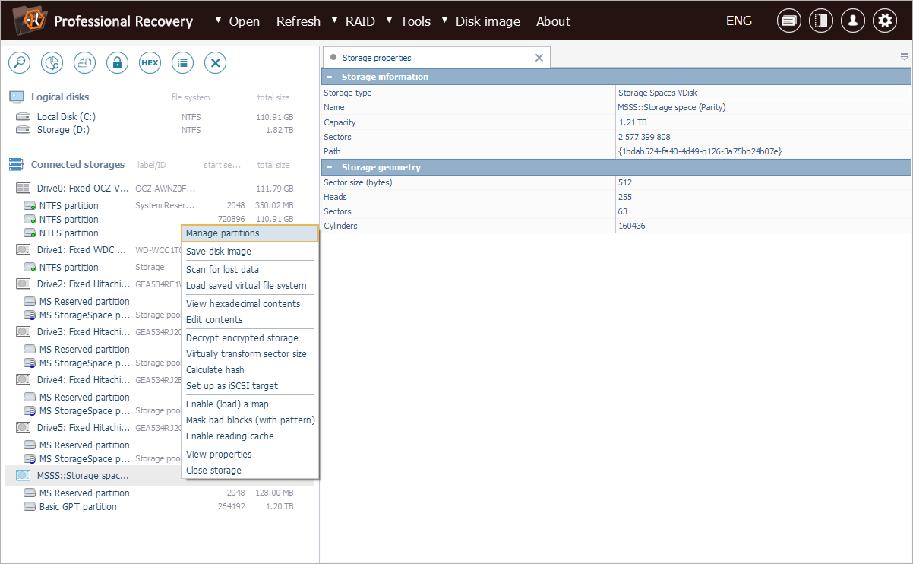Select Load saved virtual file system
913x564 pixels.
coord(250,285)
